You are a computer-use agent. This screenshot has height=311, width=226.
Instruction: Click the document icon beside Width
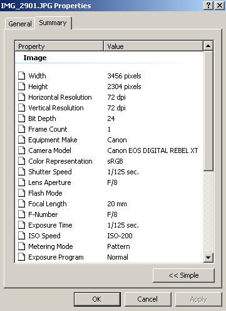pos(21,76)
